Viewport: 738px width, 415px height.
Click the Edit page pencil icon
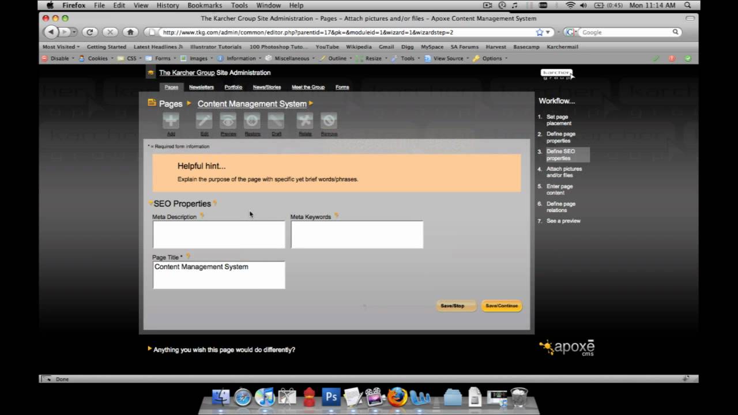(204, 120)
